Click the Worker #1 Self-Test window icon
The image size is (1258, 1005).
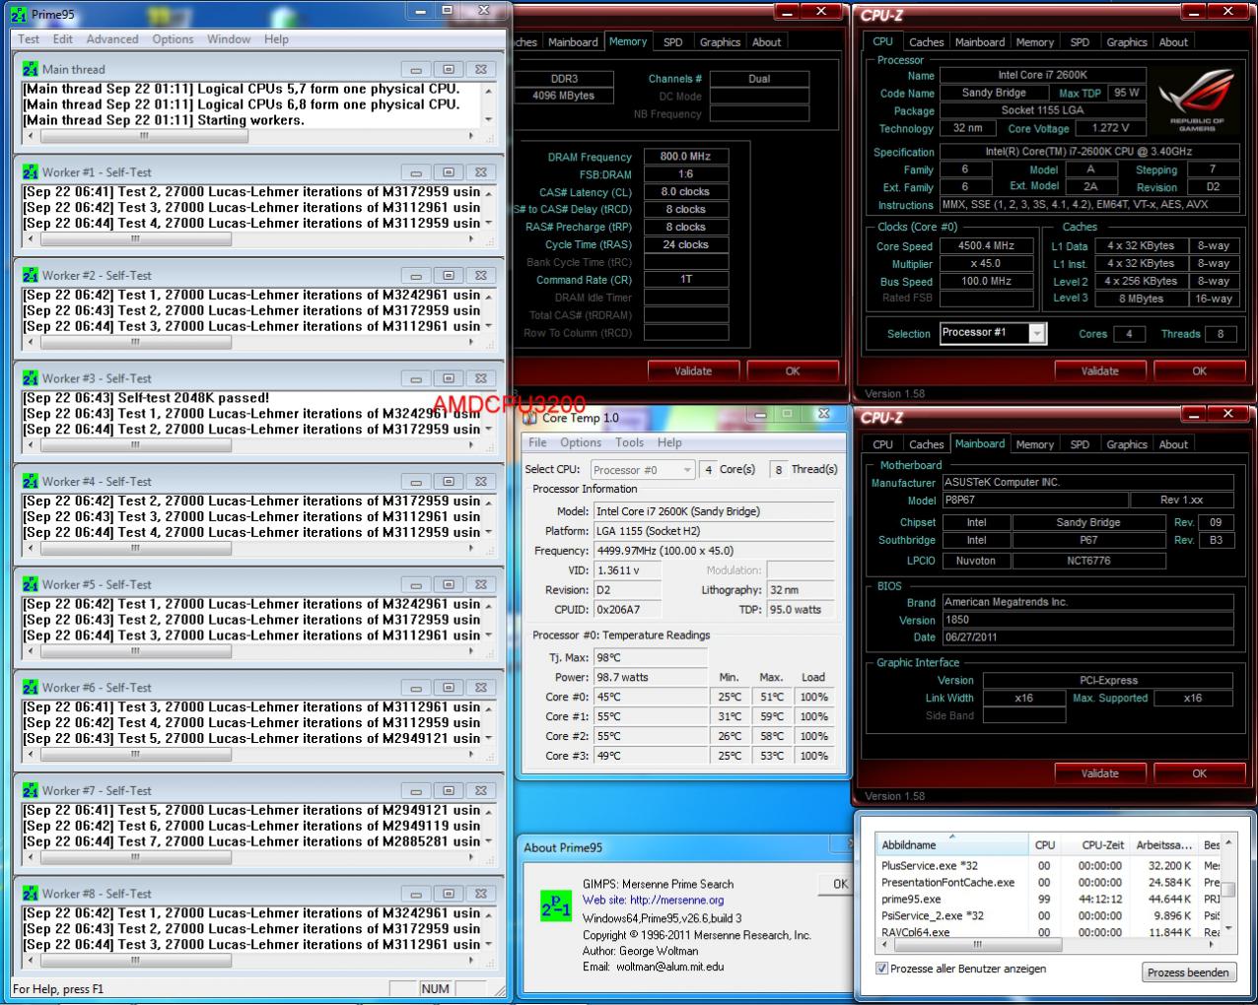click(31, 171)
